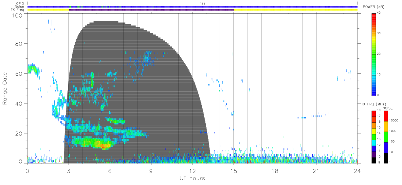Click the POWER (dB) color bar

click(x=374, y=54)
